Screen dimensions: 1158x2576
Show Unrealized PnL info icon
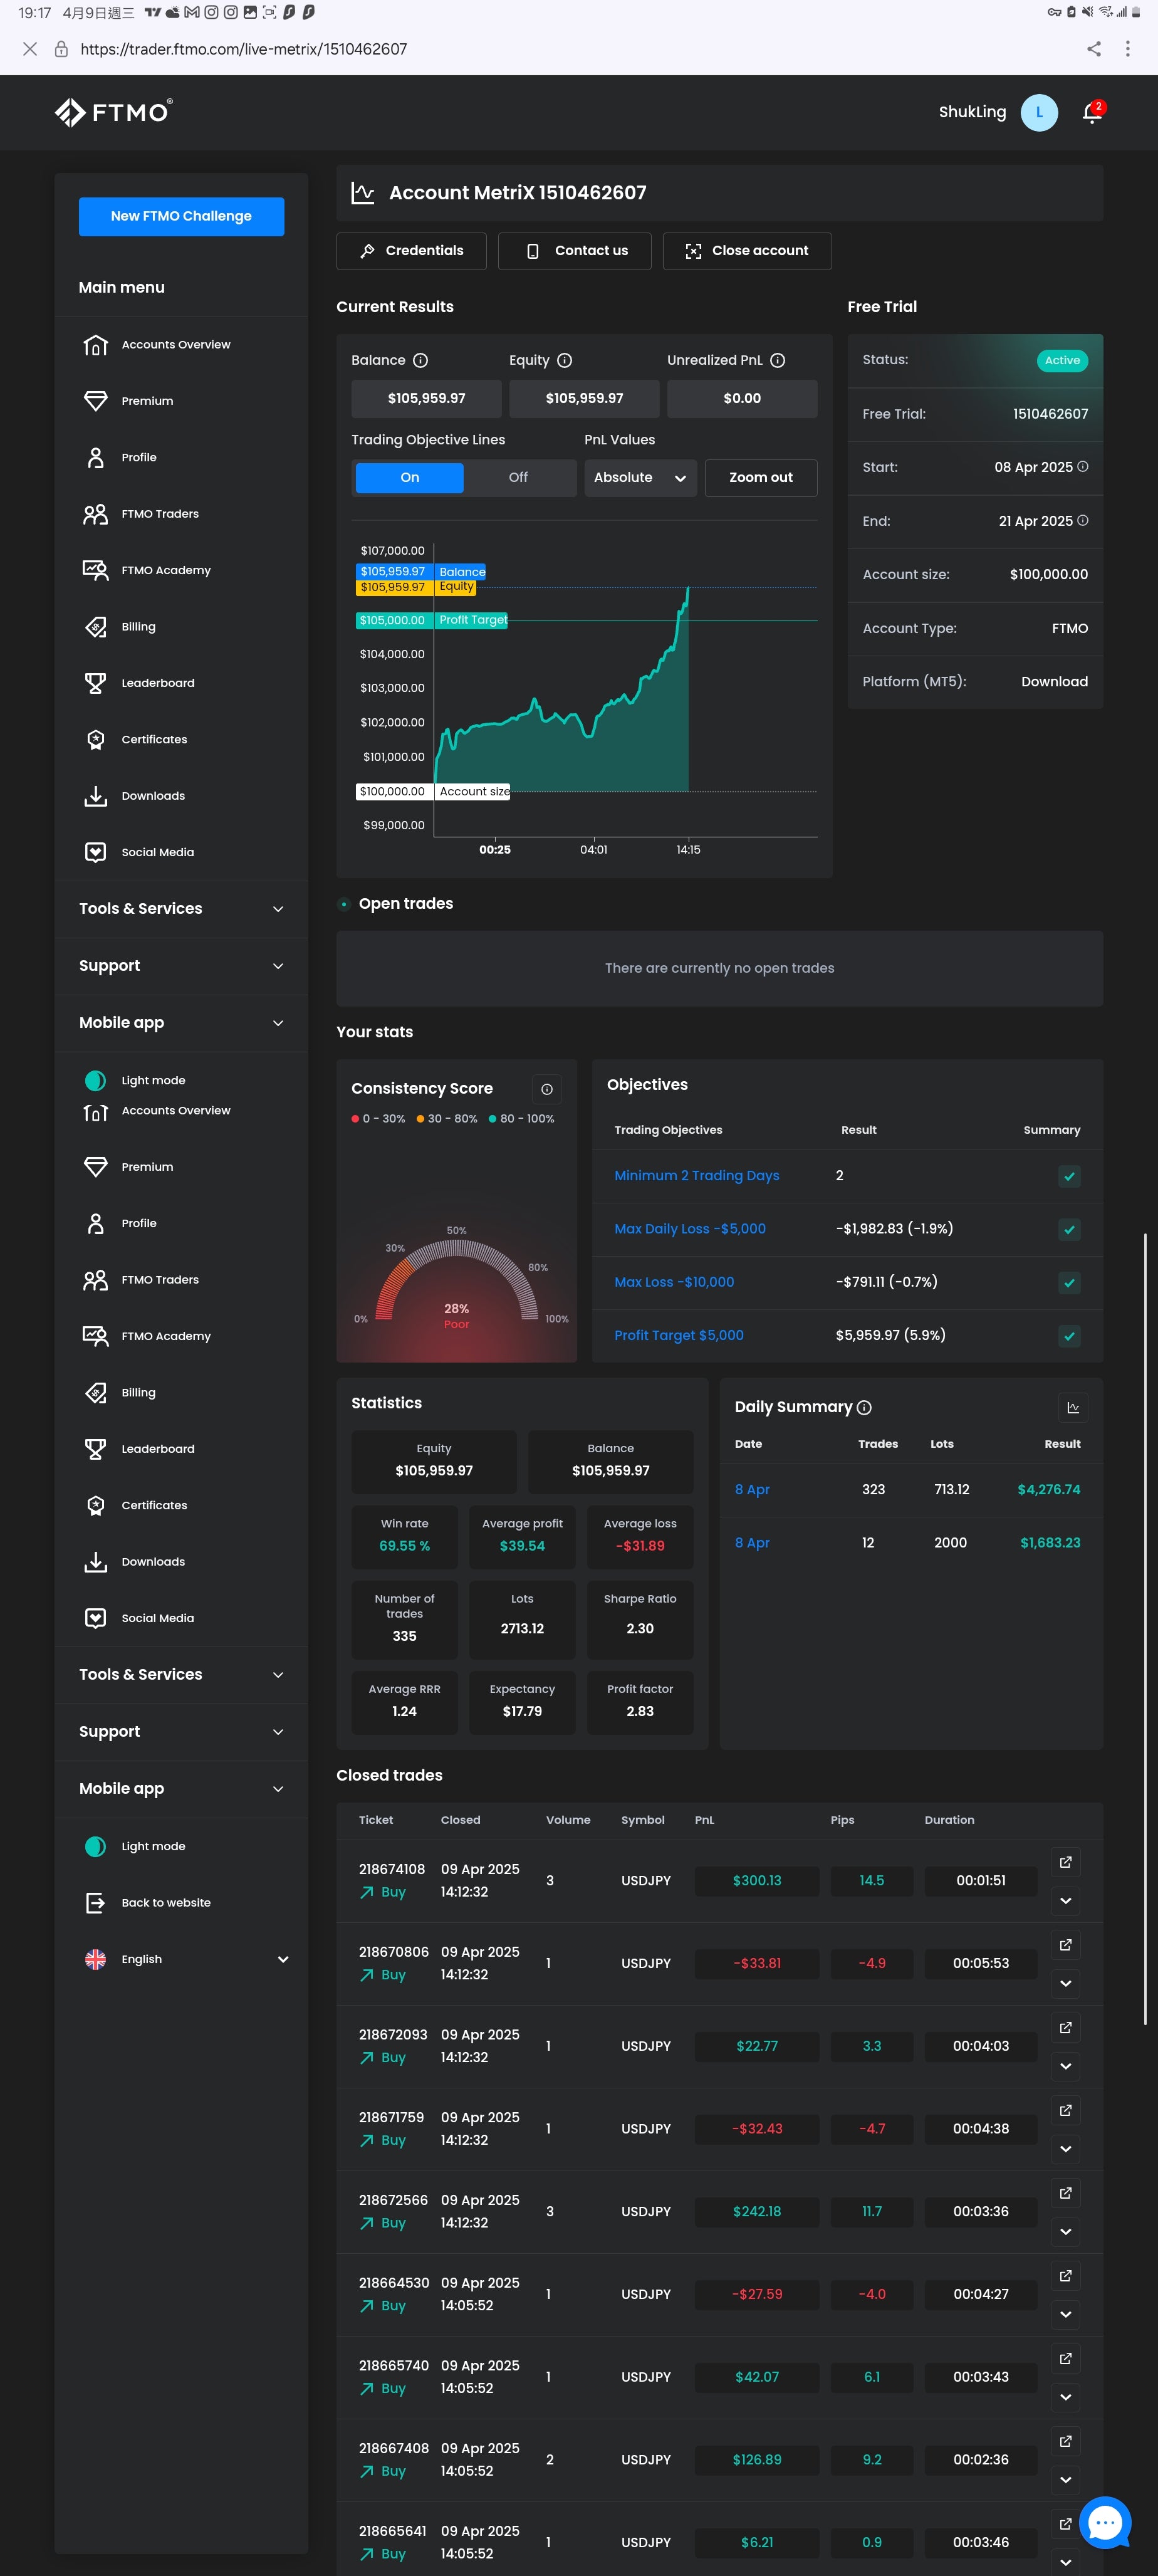click(778, 360)
